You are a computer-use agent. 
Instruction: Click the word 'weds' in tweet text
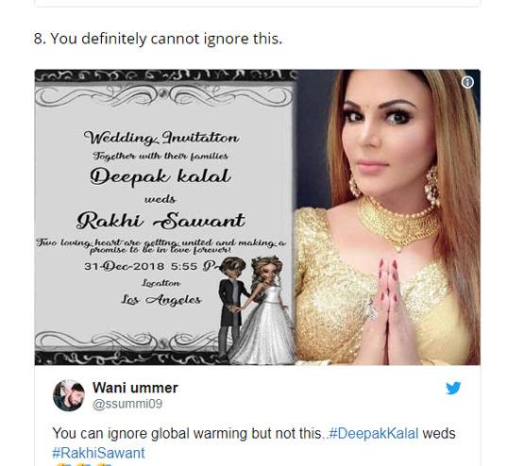[439, 434]
